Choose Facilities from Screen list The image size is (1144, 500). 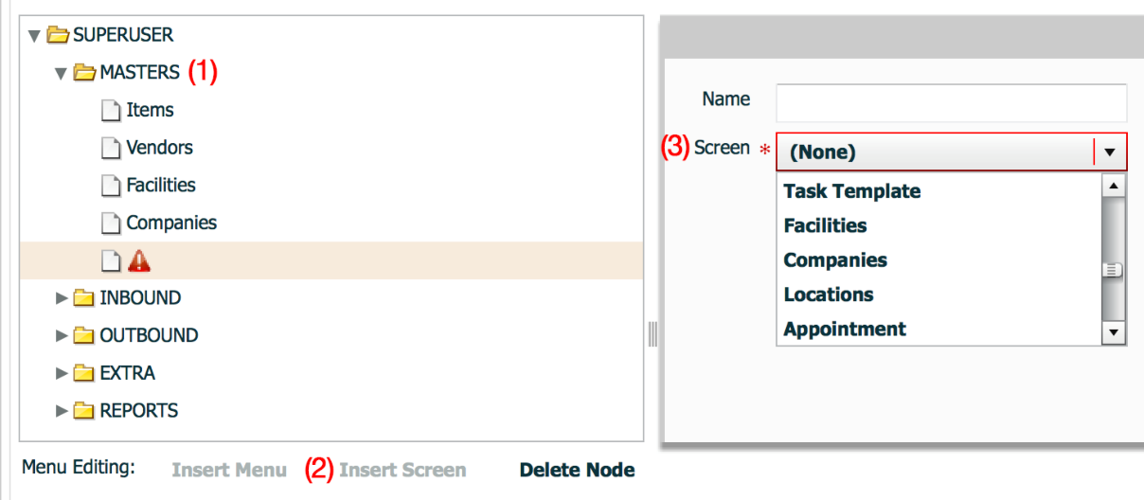pyautogui.click(x=939, y=225)
